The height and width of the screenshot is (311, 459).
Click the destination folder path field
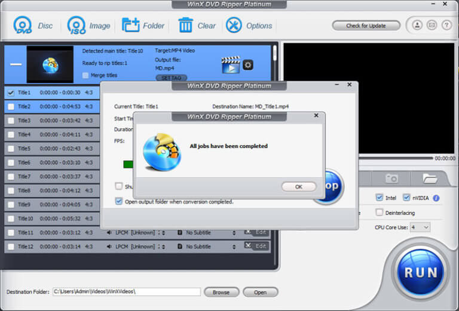pos(127,292)
